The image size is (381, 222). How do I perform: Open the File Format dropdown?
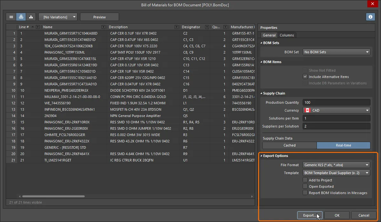pos(336,165)
